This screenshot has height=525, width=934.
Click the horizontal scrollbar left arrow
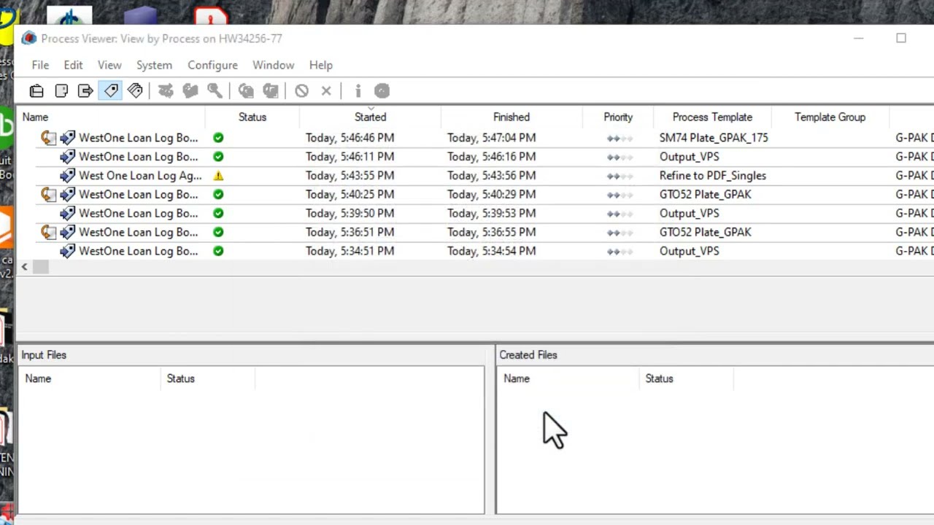click(x=24, y=267)
